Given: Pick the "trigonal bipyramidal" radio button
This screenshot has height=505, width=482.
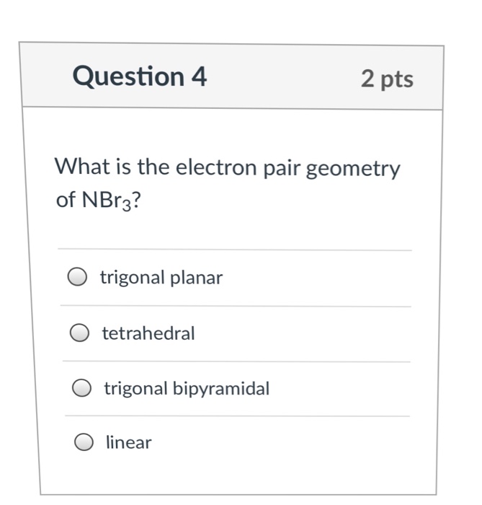Looking at the screenshot, I should point(82,389).
